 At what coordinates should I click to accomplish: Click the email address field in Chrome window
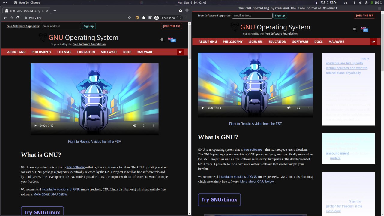[x=61, y=26]
